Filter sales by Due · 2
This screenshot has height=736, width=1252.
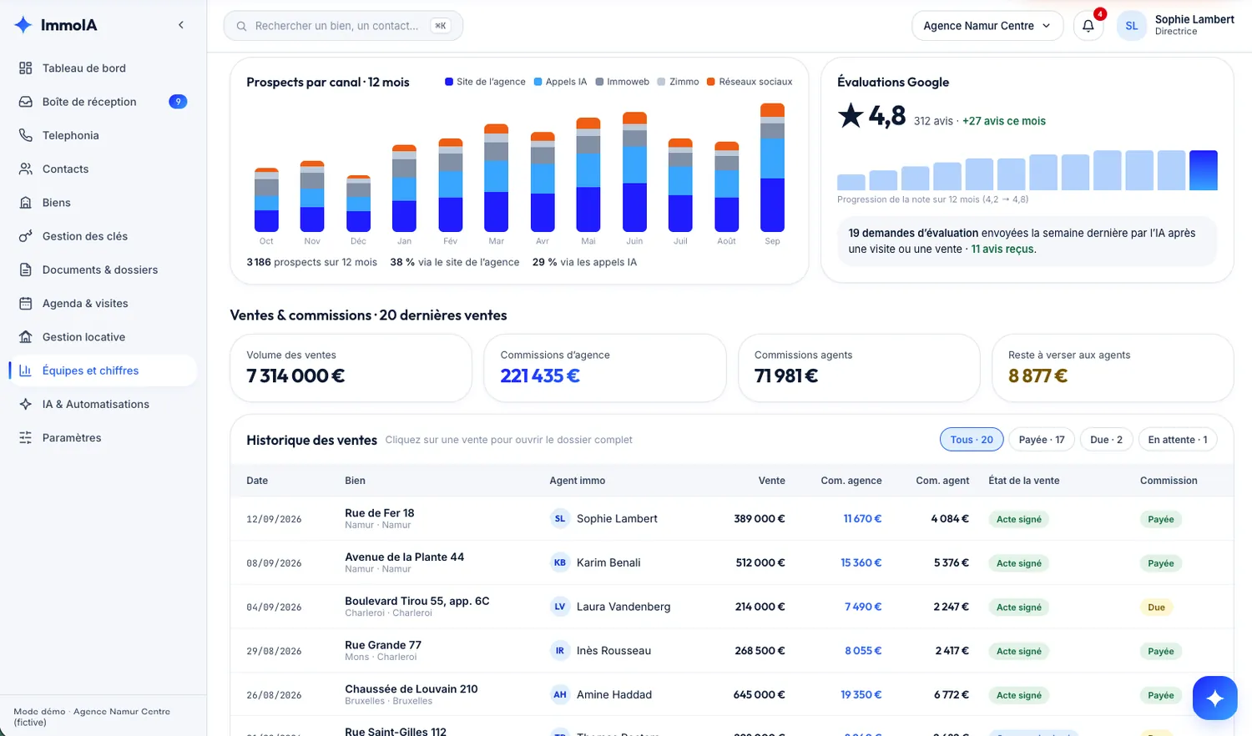pyautogui.click(x=1107, y=440)
